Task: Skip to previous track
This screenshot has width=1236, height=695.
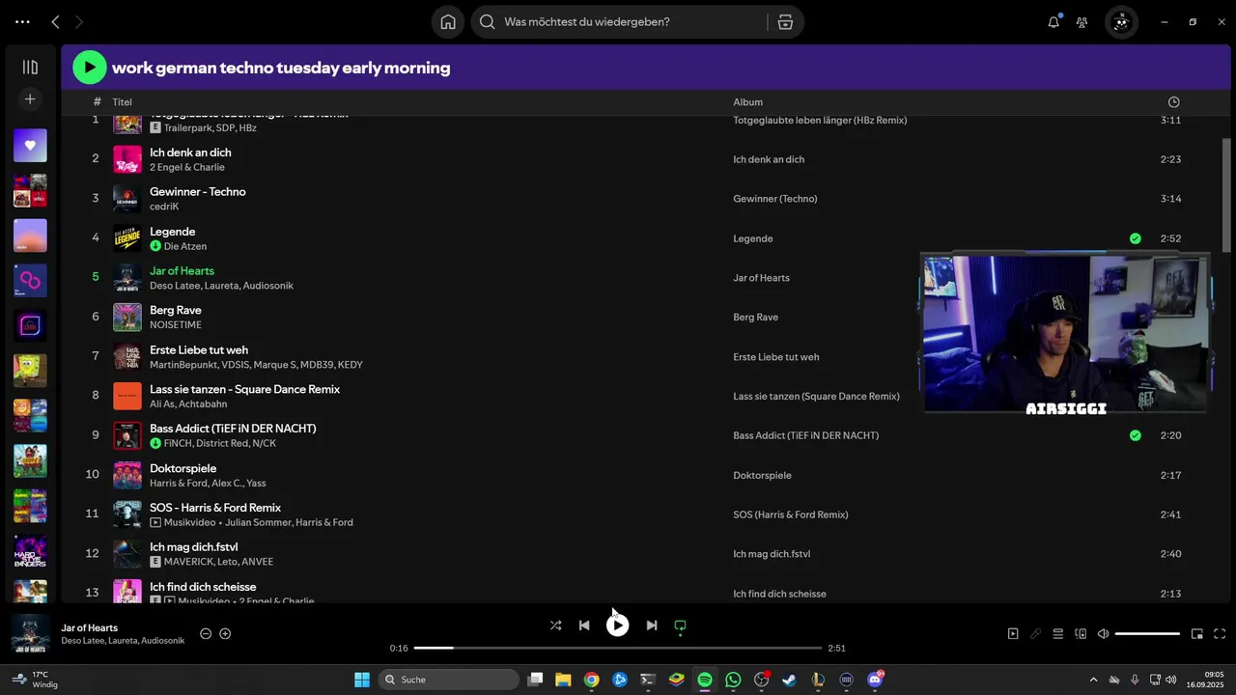Action: [584, 625]
